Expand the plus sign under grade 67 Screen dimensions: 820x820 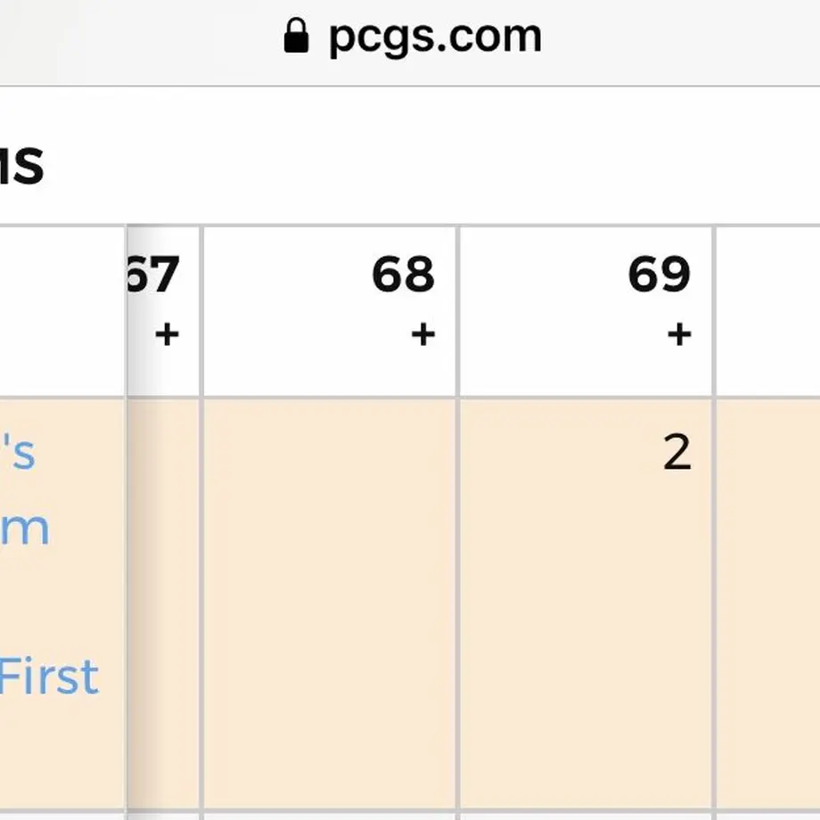coord(167,334)
